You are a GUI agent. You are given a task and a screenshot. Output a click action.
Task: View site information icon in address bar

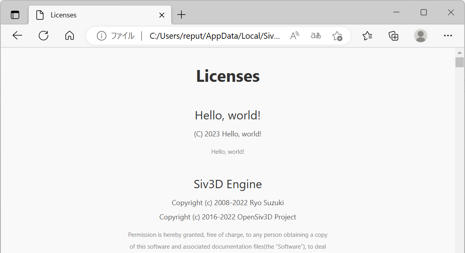101,36
